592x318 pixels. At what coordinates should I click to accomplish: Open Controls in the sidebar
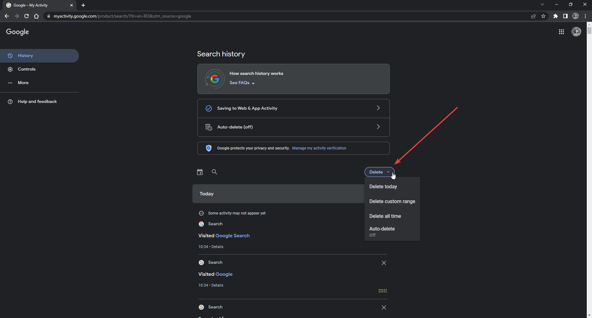[39, 69]
